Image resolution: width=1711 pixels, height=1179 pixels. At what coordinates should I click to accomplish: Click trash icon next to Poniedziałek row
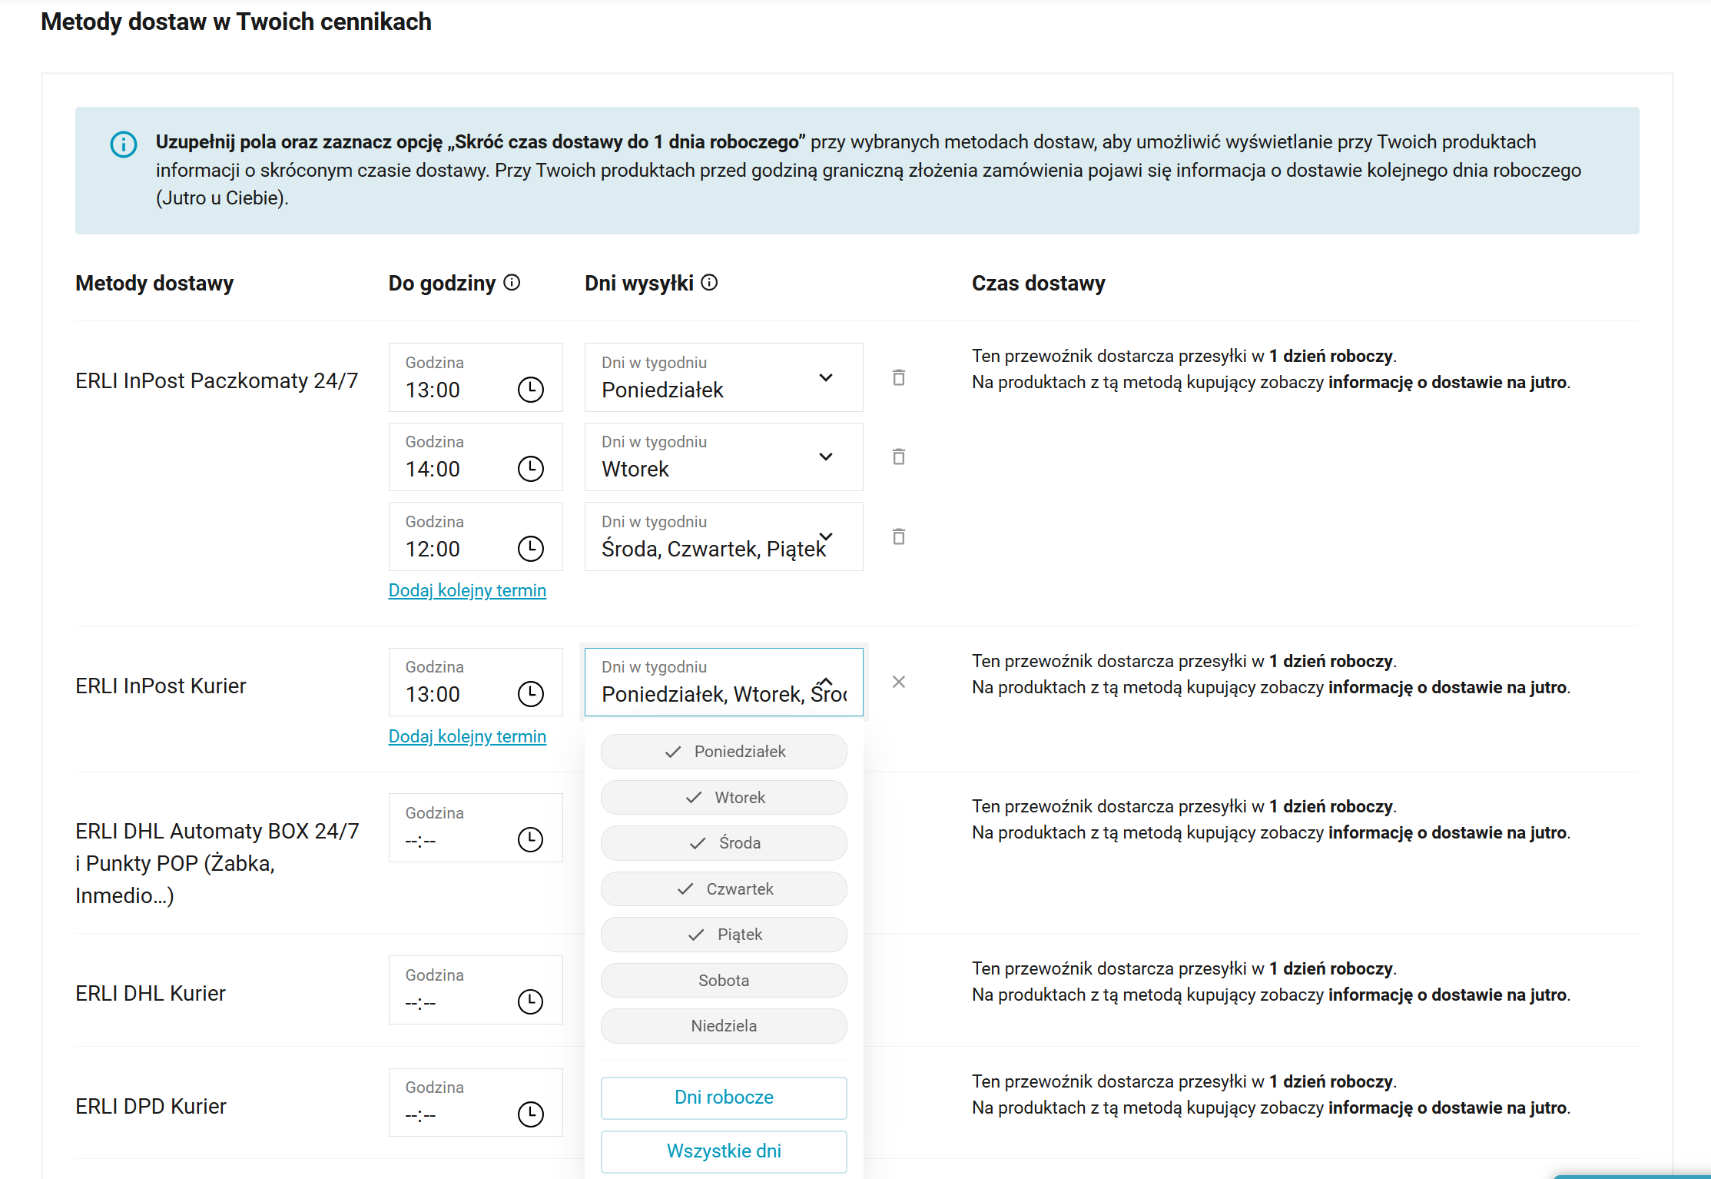[898, 377]
